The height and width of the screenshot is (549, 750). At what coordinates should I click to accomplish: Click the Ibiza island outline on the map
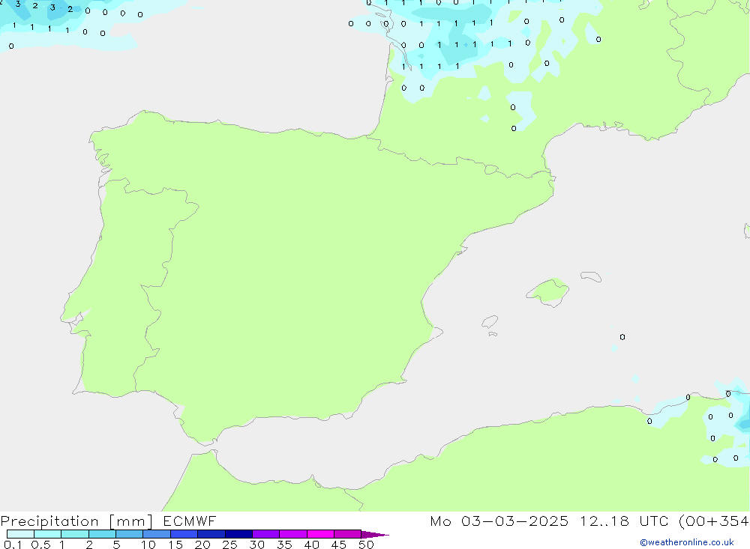click(x=490, y=321)
